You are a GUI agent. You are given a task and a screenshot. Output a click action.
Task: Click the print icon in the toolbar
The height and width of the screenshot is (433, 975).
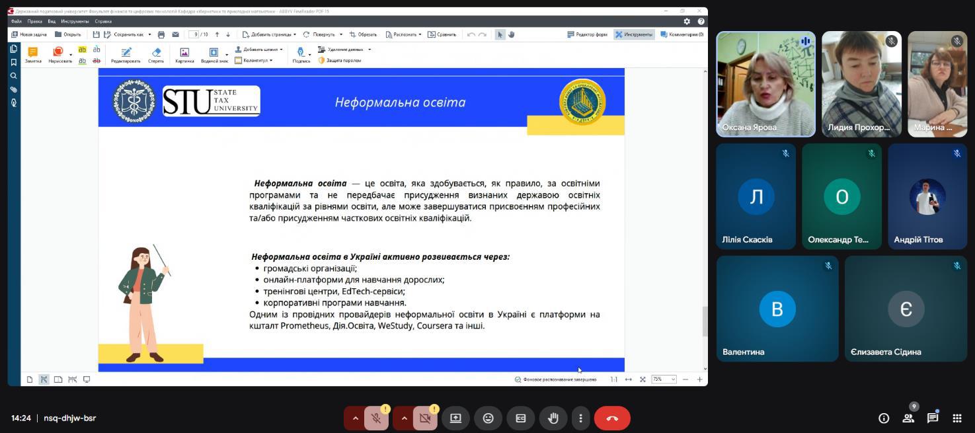(161, 34)
